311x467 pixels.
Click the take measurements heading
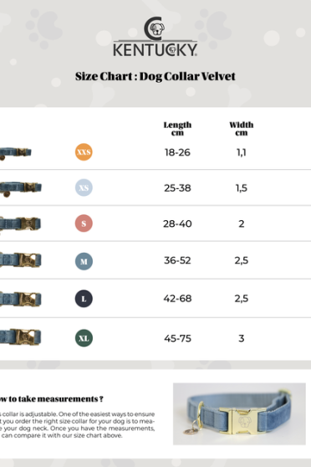[x=52, y=399]
